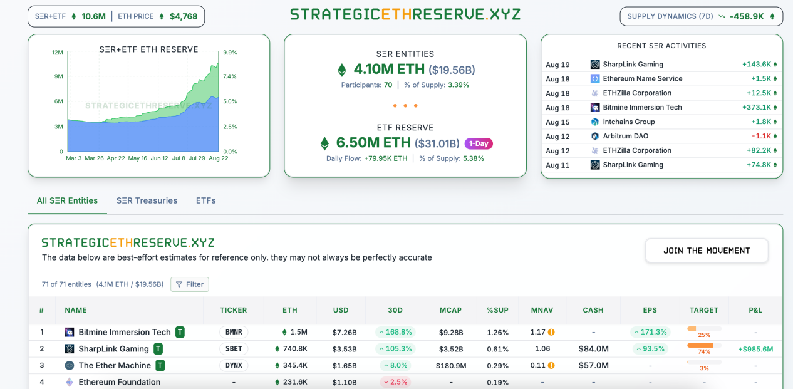Click the Bitmine Immersion Tech logo in the table
The width and height of the screenshot is (793, 389).
pos(69,332)
